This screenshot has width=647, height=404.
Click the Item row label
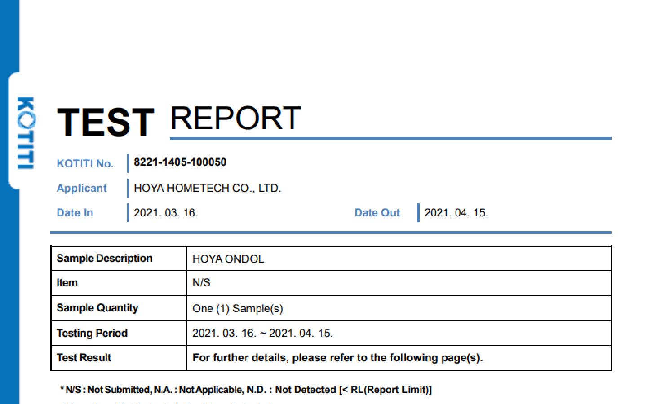pos(67,283)
